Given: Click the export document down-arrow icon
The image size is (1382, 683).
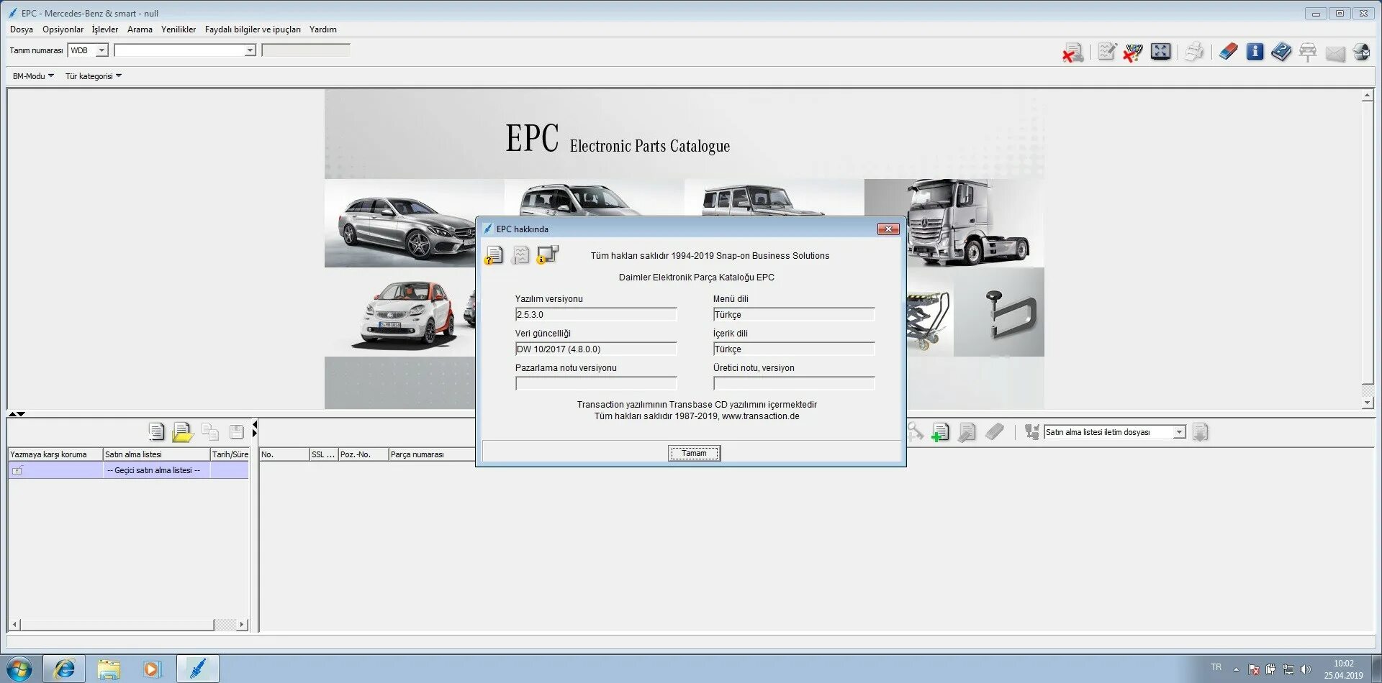Looking at the screenshot, I should coord(1200,432).
